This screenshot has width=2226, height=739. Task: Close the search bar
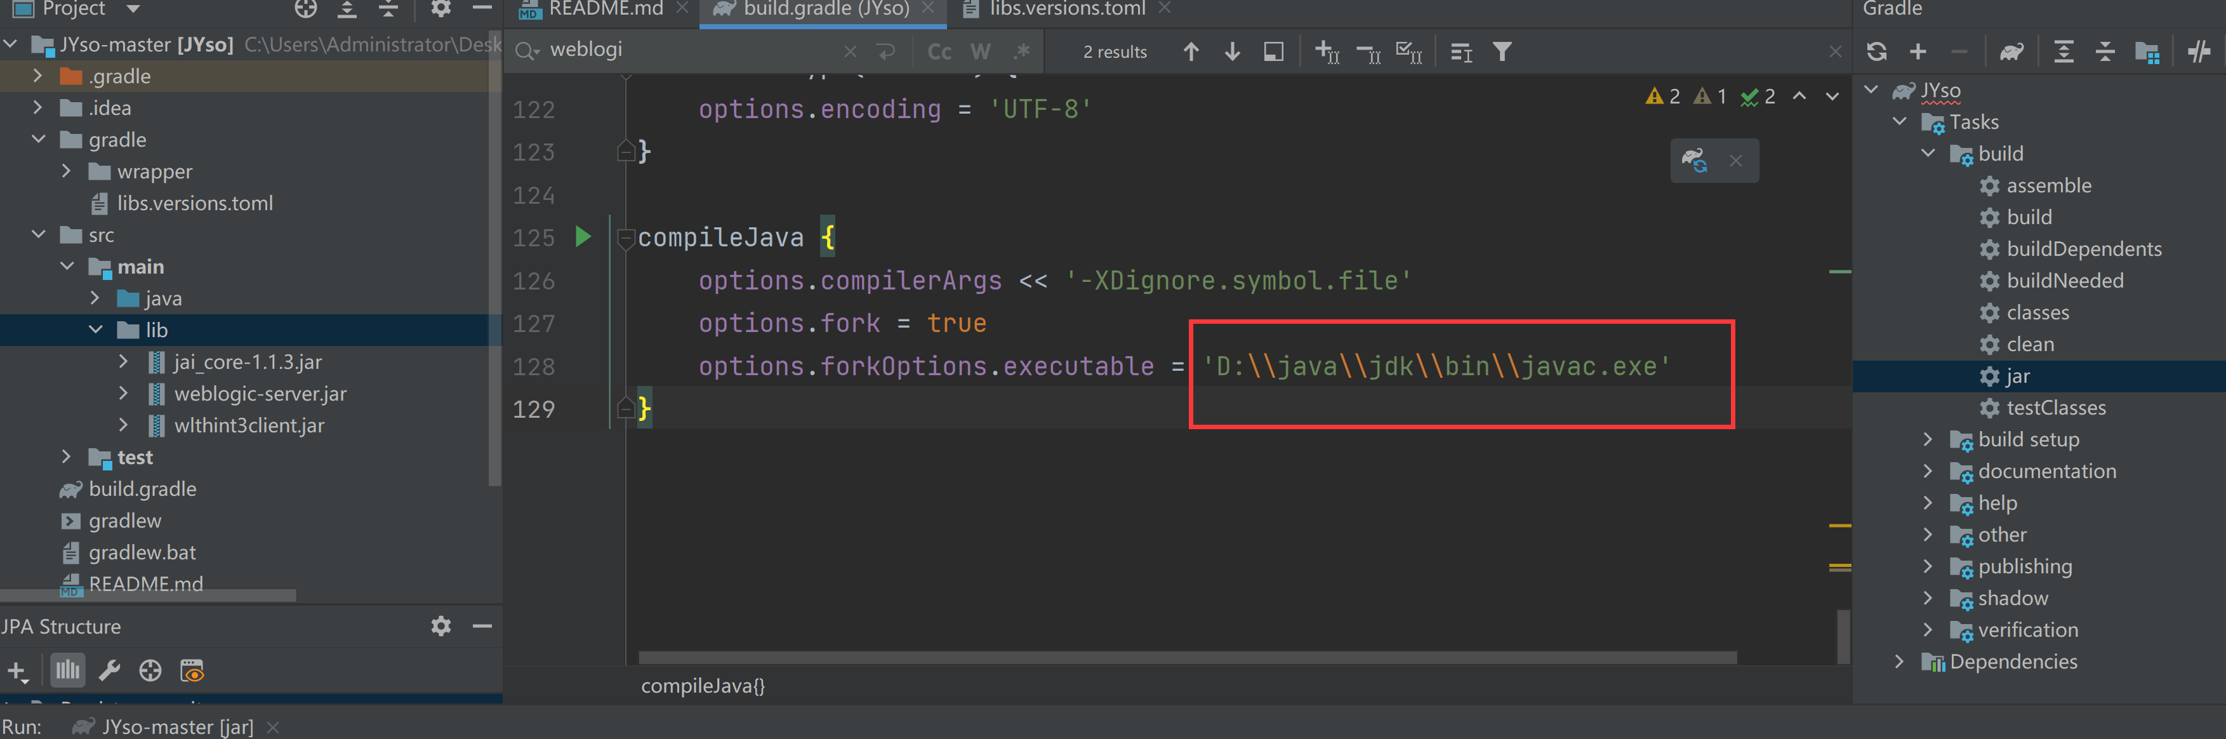1834,53
